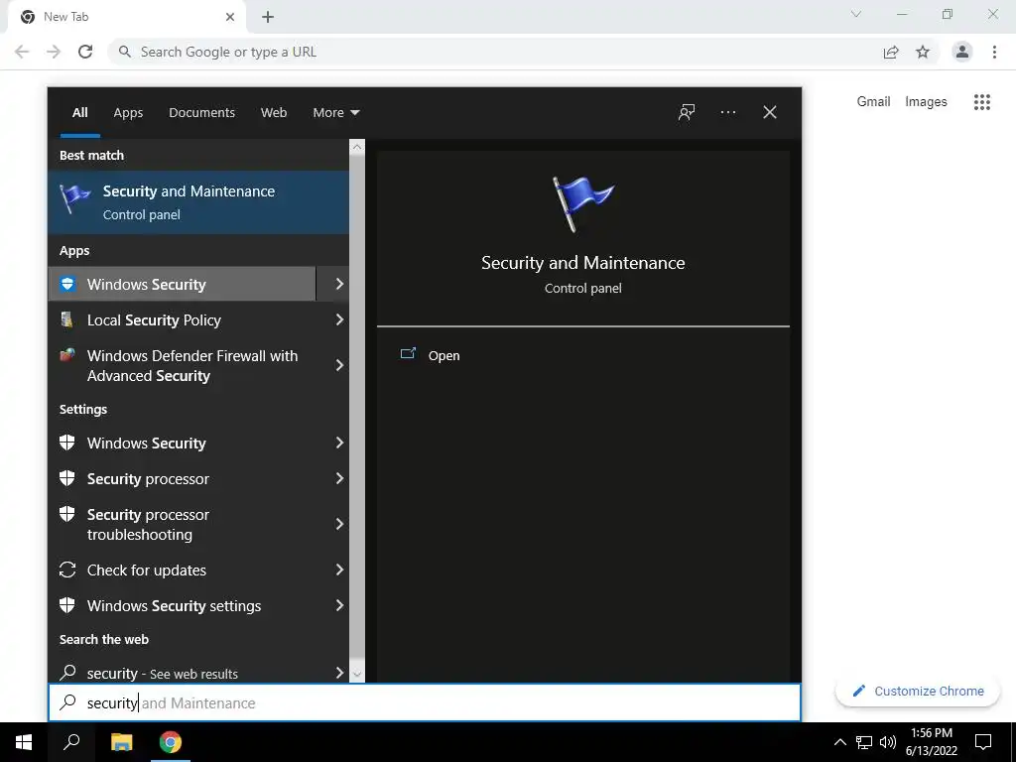
Task: Click the web search magnifier icon for security
Action: 67,673
